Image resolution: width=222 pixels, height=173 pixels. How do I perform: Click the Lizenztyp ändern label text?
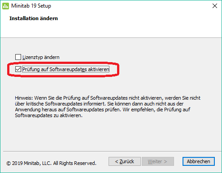coord(41,57)
